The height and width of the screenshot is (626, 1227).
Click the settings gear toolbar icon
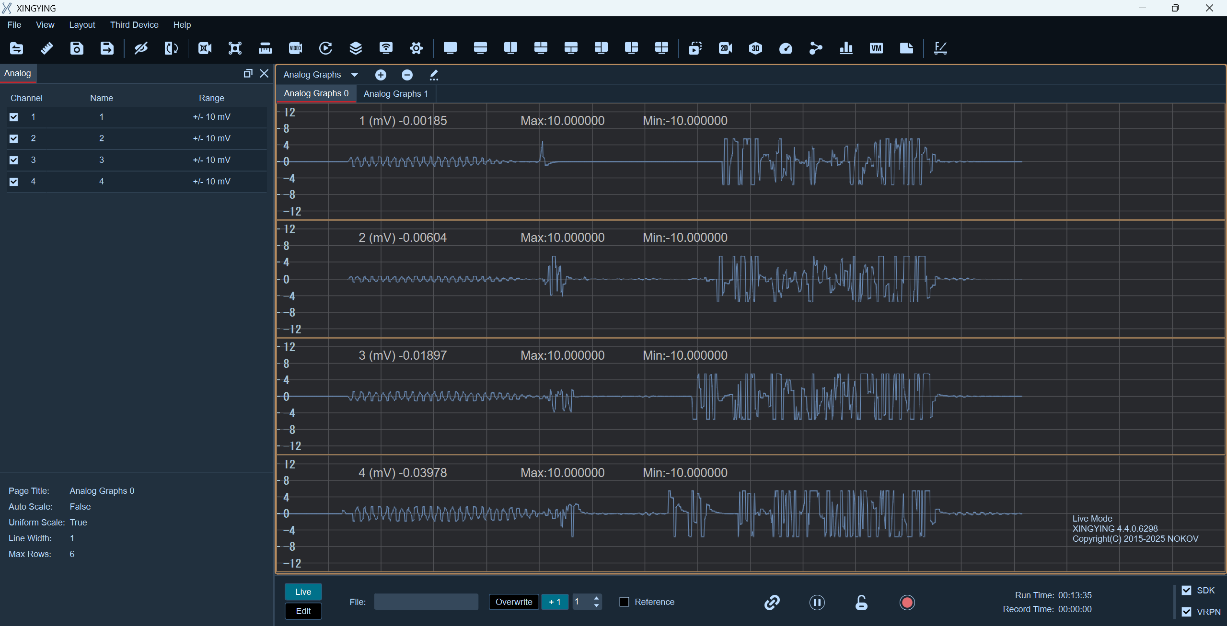pos(416,48)
